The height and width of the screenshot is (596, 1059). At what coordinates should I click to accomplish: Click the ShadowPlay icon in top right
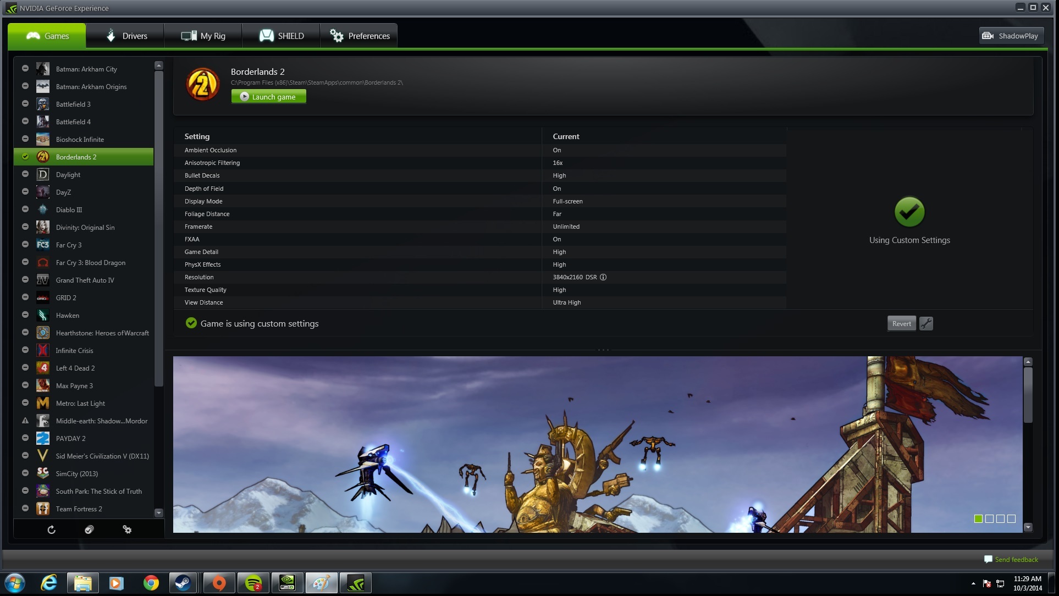click(x=989, y=35)
